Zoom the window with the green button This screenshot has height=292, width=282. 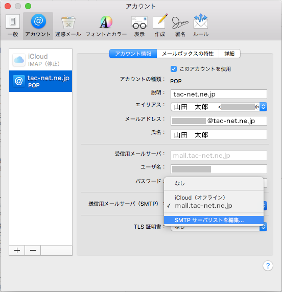point(28,6)
